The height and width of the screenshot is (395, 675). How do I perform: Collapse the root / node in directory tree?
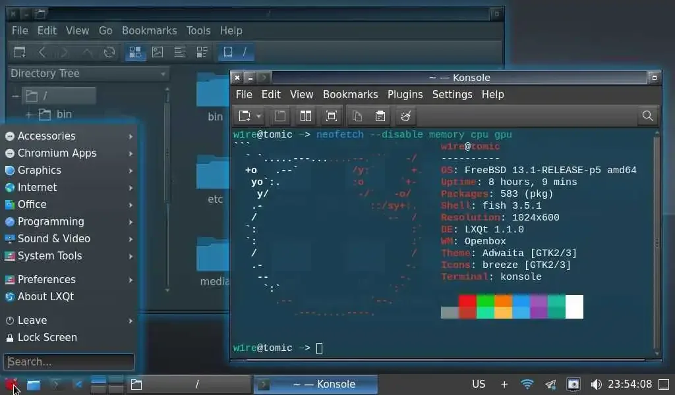tap(16, 96)
